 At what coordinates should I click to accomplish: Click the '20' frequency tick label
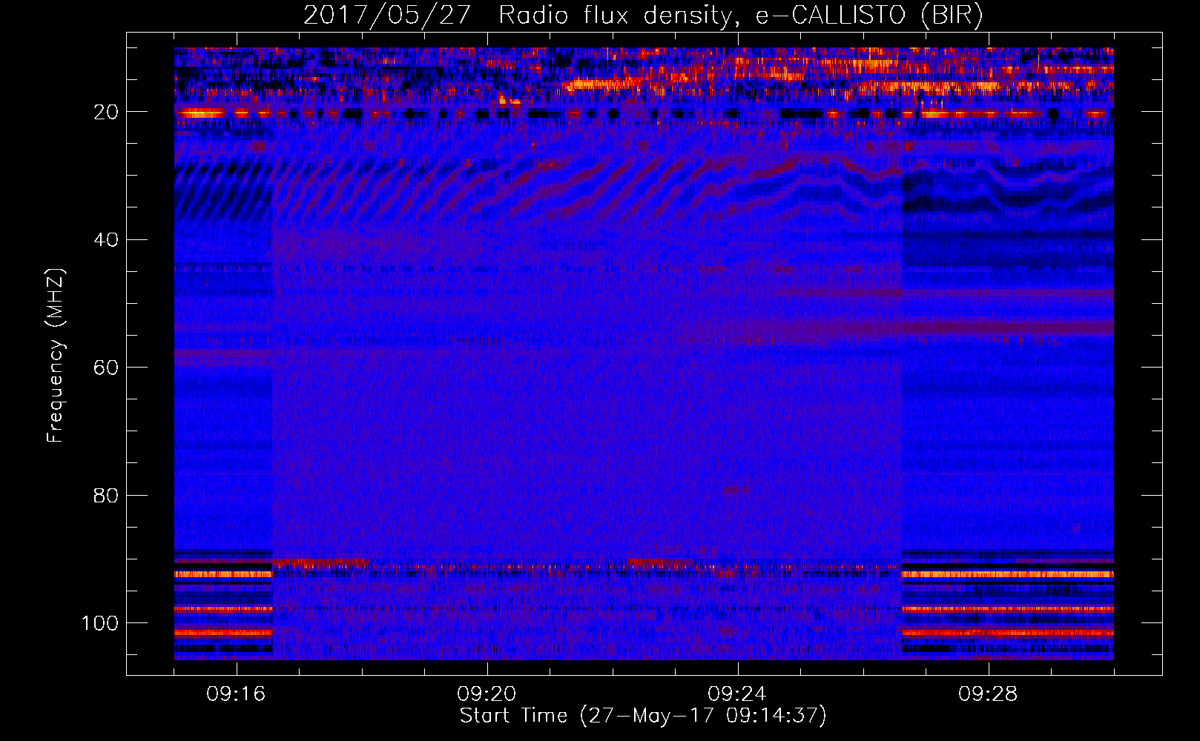[x=106, y=112]
